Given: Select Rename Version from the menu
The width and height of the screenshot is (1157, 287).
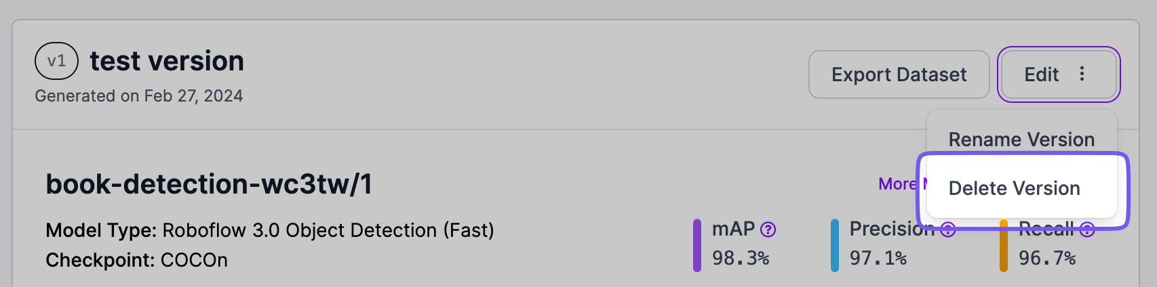Looking at the screenshot, I should click(1021, 139).
